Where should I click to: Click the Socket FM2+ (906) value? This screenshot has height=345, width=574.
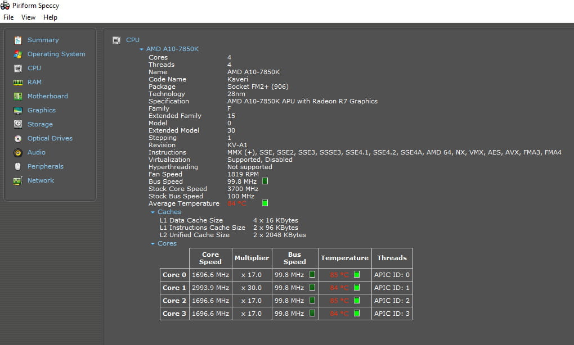(258, 87)
